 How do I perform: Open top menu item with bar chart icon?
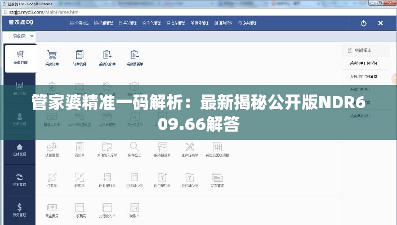click(103, 23)
